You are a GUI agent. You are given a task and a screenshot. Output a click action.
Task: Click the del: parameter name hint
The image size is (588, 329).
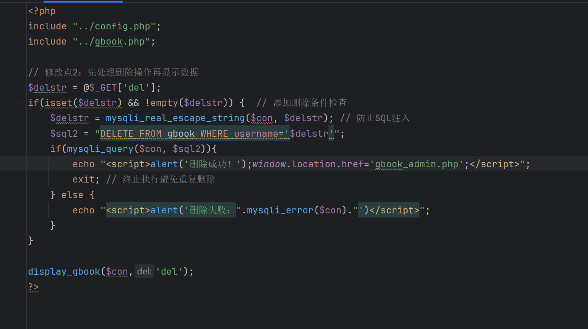pyautogui.click(x=144, y=271)
